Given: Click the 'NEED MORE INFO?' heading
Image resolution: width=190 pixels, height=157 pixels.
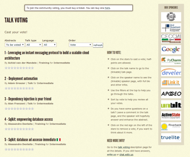Looking at the screenshot, I should pyautogui.click(x=116, y=141).
